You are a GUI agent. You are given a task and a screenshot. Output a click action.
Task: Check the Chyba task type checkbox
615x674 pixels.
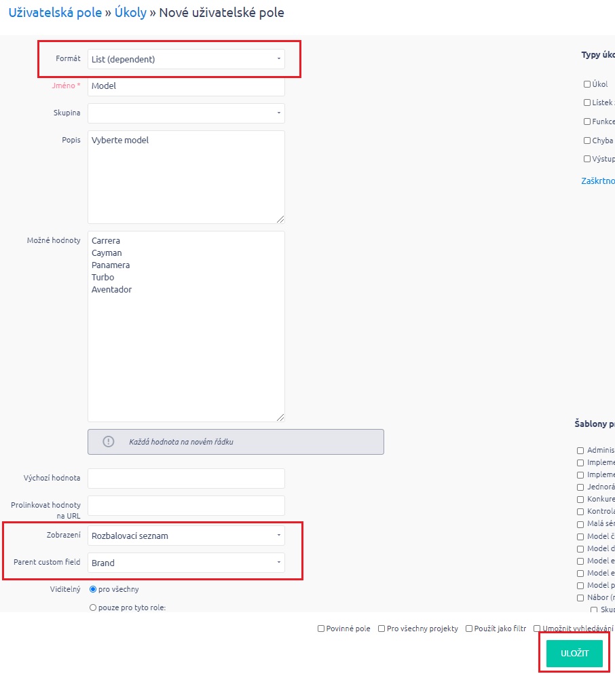[x=587, y=141]
